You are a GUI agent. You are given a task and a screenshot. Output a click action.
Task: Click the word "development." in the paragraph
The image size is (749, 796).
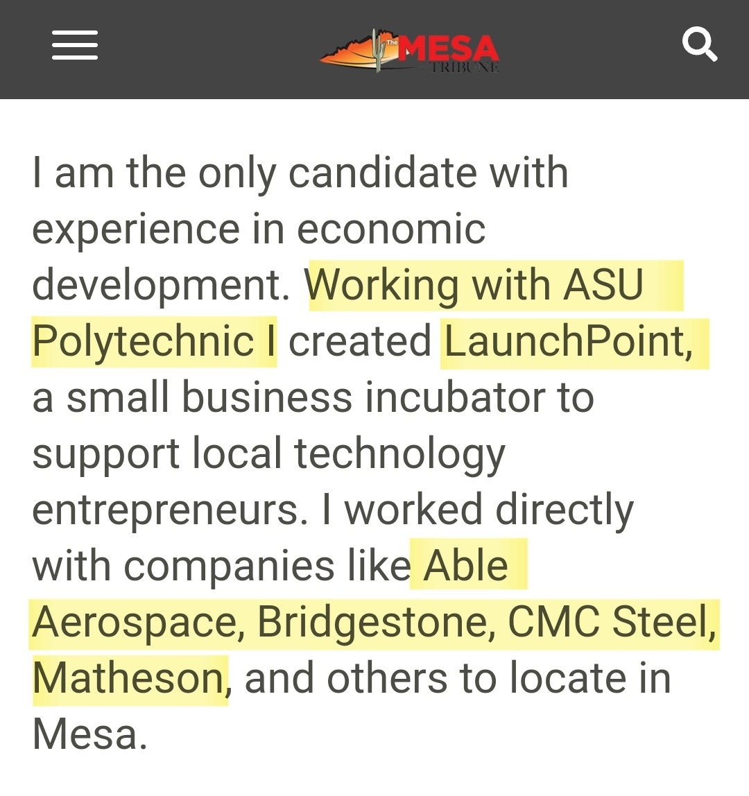pyautogui.click(x=161, y=285)
